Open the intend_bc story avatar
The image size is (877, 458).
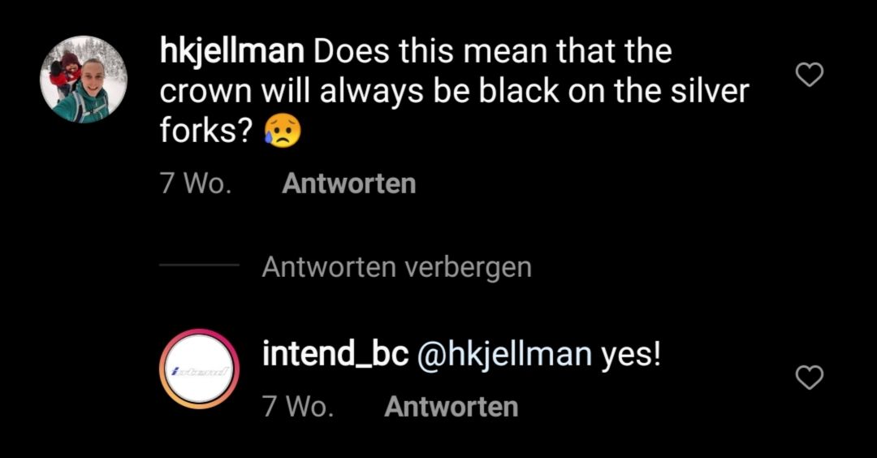coord(199,369)
